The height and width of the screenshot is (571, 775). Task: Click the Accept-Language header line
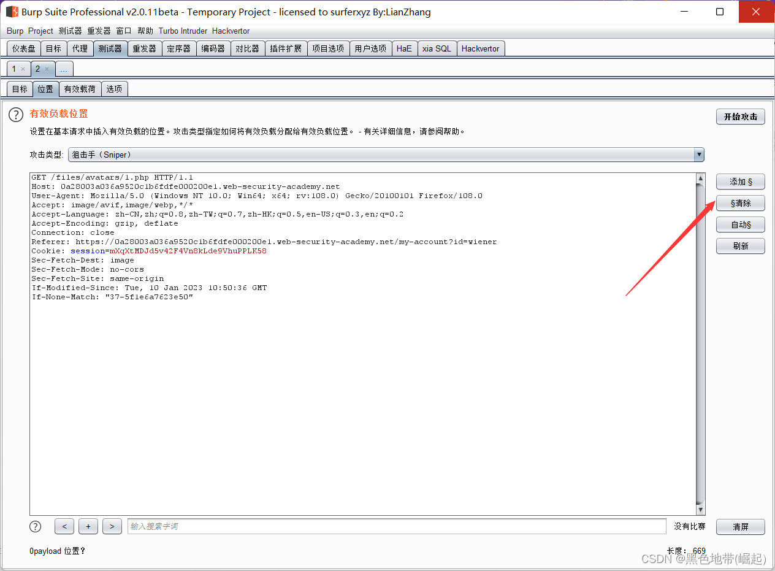point(218,214)
